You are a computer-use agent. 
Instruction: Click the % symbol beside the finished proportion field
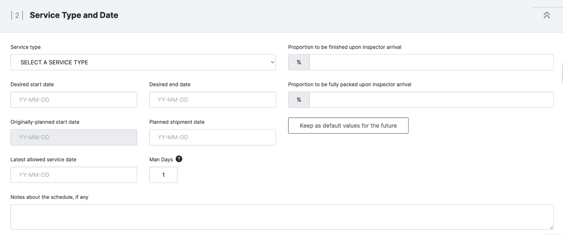pos(299,62)
